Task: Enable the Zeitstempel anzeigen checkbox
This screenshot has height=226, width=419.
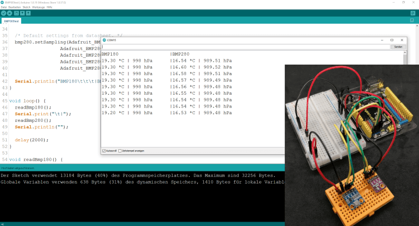Action: (x=120, y=151)
